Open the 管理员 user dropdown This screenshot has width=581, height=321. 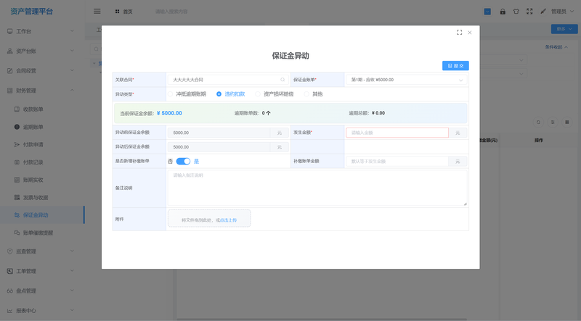pyautogui.click(x=562, y=12)
